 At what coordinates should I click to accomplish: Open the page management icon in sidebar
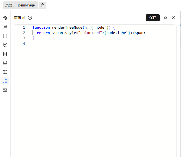[x=5, y=36]
